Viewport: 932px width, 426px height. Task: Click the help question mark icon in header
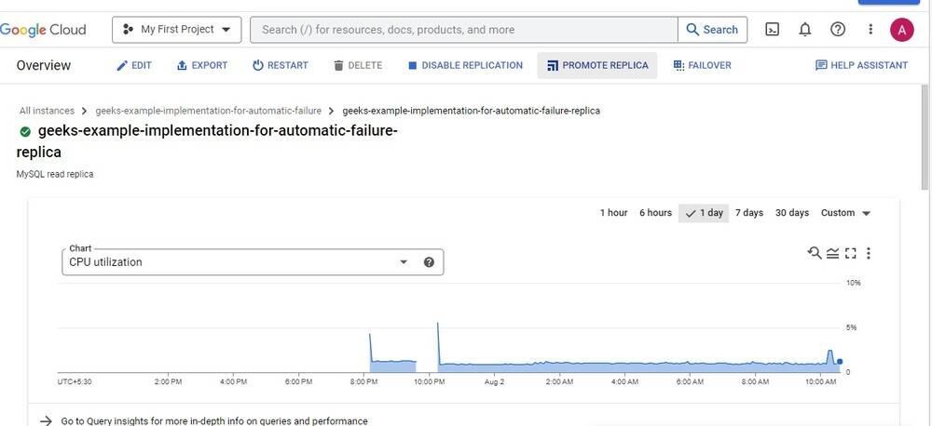coord(838,30)
